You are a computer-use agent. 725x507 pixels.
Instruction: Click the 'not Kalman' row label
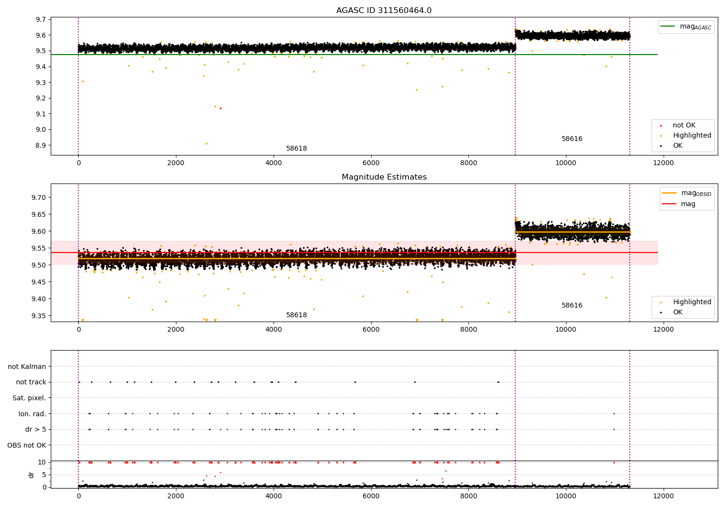pos(27,366)
